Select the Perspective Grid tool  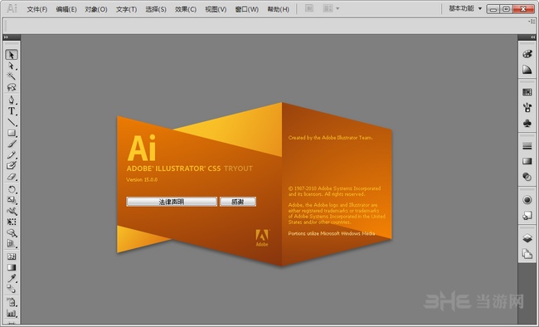12,244
